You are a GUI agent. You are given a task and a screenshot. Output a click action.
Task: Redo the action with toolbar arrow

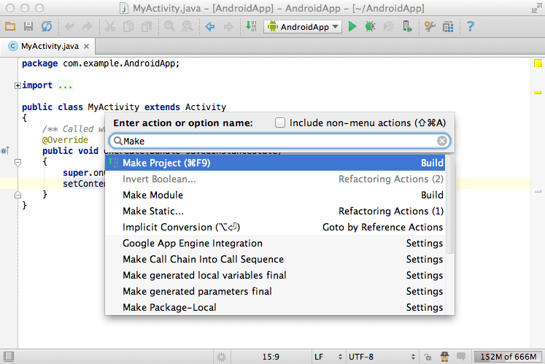[x=88, y=26]
